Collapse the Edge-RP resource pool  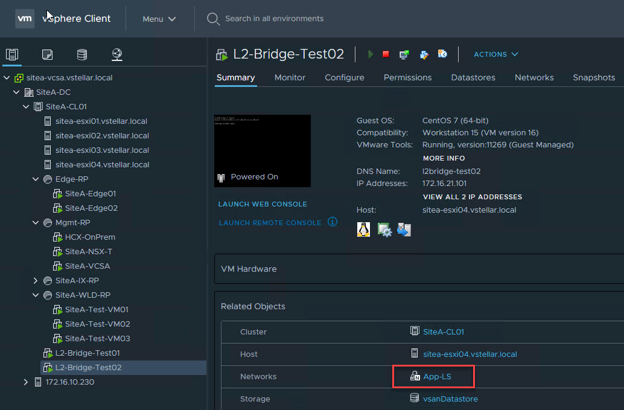(x=36, y=179)
